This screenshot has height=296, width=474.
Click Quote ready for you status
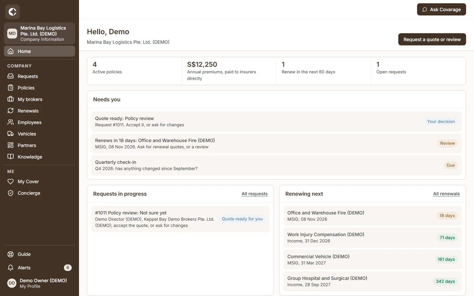tap(242, 219)
